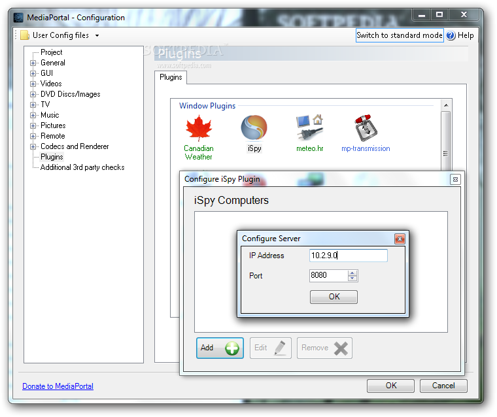This screenshot has height=417, width=497.
Task: Select the Music tree label
Action: pyautogui.click(x=50, y=115)
